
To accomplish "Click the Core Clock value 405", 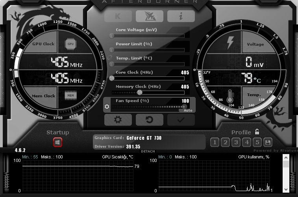I will 185,72.
